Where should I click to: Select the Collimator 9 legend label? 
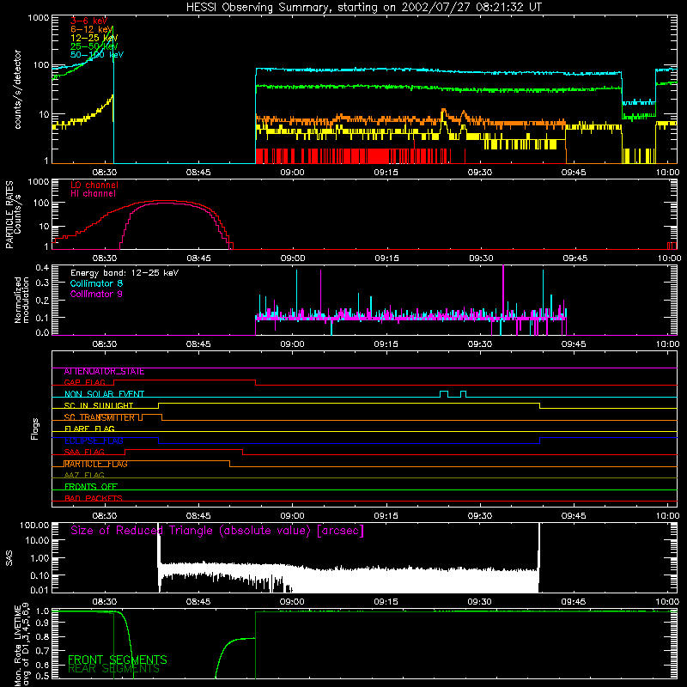tap(96, 294)
